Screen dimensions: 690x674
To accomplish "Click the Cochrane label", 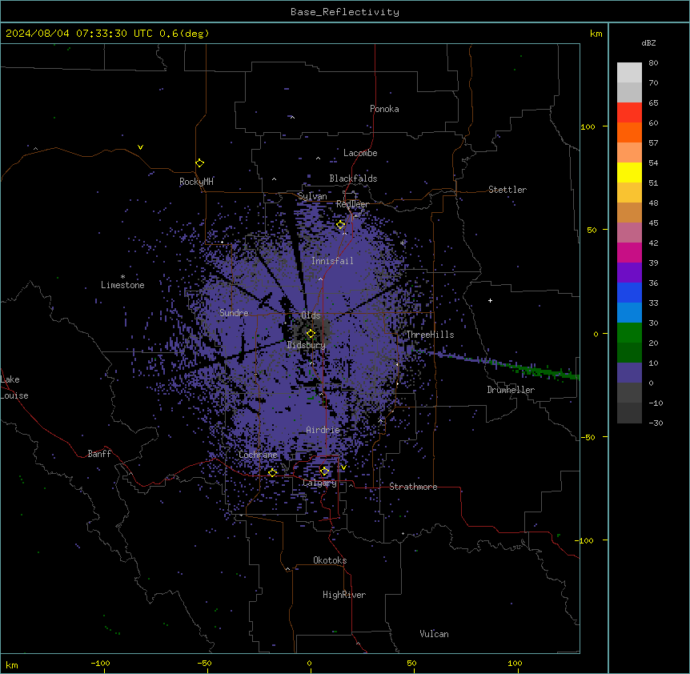I will pyautogui.click(x=258, y=455).
